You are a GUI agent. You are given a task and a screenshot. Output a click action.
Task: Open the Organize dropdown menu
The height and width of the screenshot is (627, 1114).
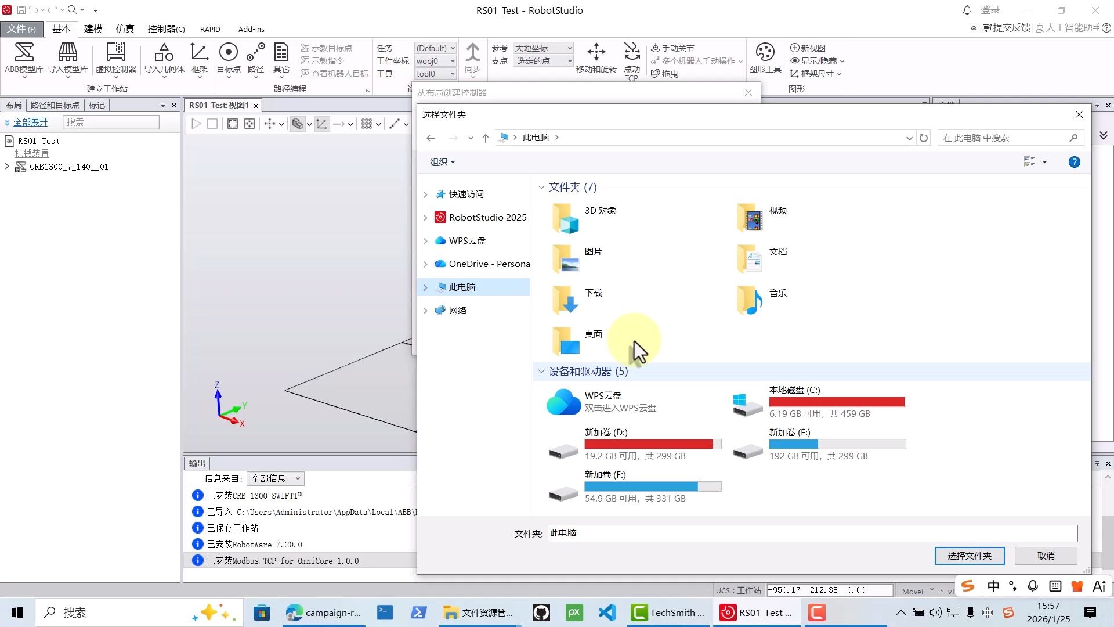[442, 163]
